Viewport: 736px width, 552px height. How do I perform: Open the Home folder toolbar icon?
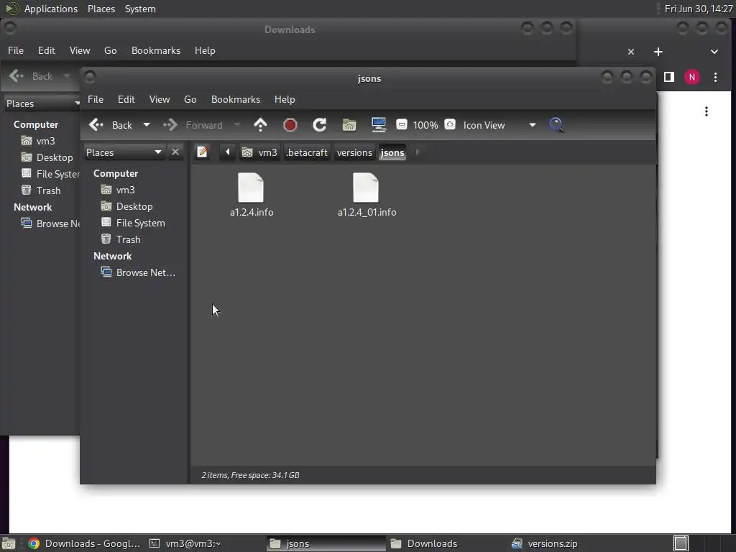pyautogui.click(x=349, y=125)
